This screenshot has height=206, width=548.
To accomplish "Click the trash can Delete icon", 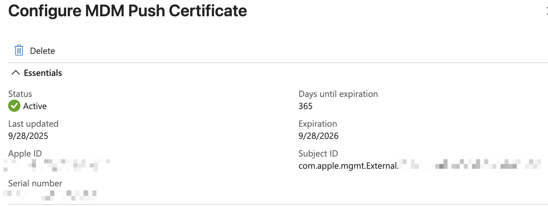I will [19, 50].
